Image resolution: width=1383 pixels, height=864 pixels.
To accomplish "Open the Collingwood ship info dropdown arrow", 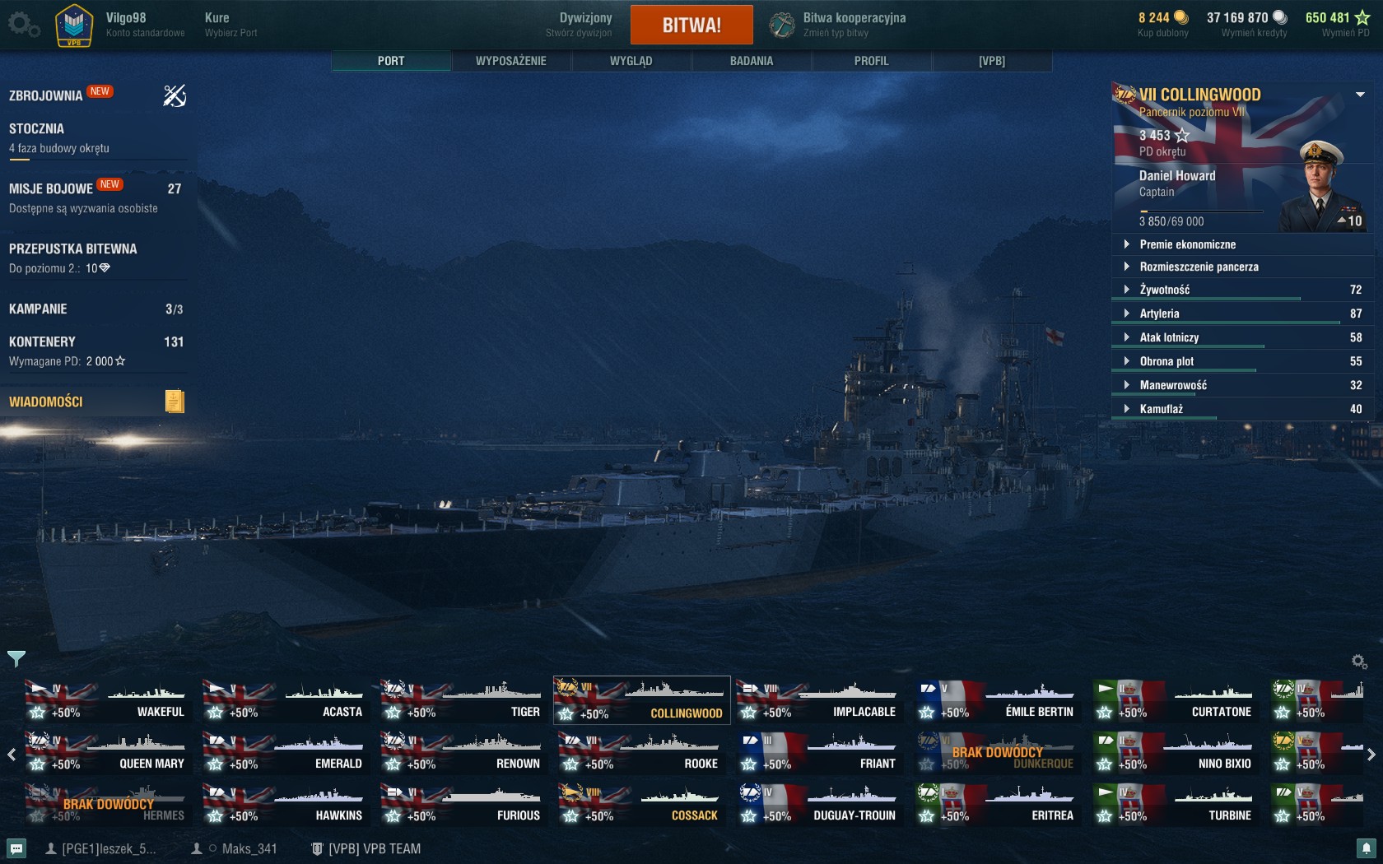I will [x=1360, y=95].
